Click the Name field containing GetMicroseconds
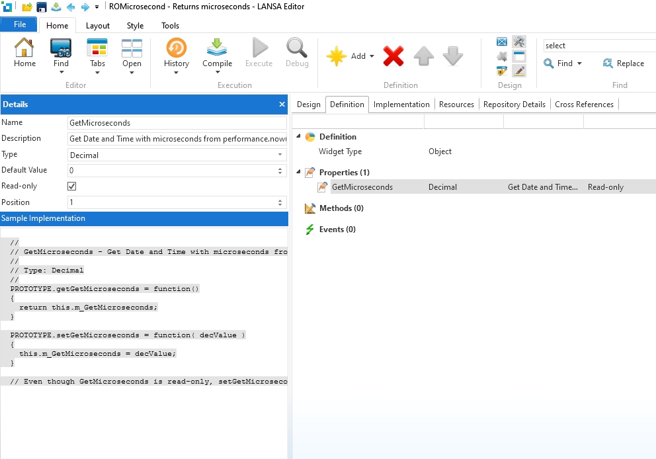The width and height of the screenshot is (656, 459). [177, 123]
